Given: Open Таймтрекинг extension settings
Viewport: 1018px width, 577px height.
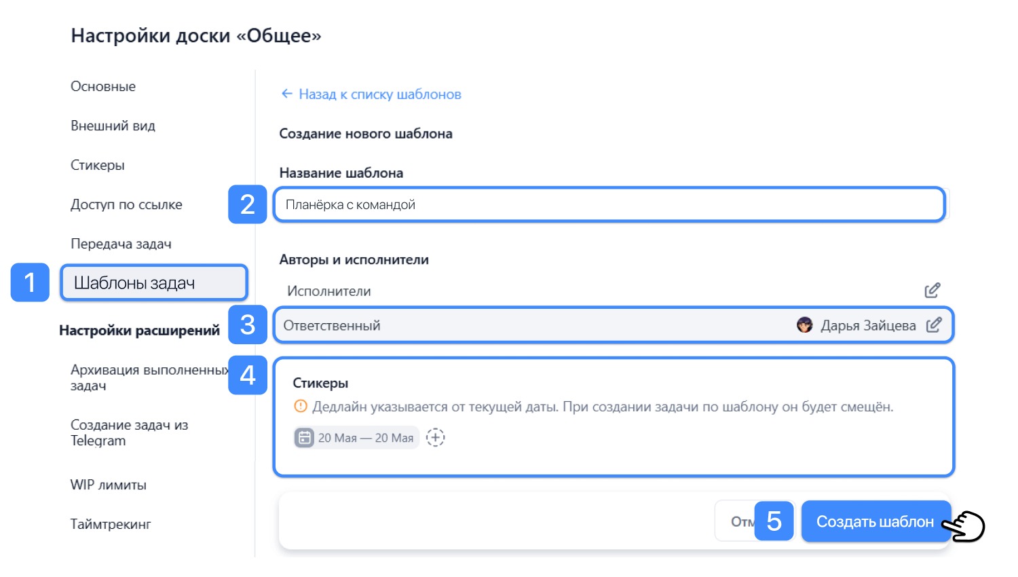Looking at the screenshot, I should click(111, 524).
